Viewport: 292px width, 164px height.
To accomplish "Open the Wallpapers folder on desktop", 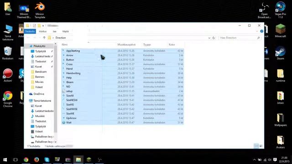I will click(x=280, y=120).
